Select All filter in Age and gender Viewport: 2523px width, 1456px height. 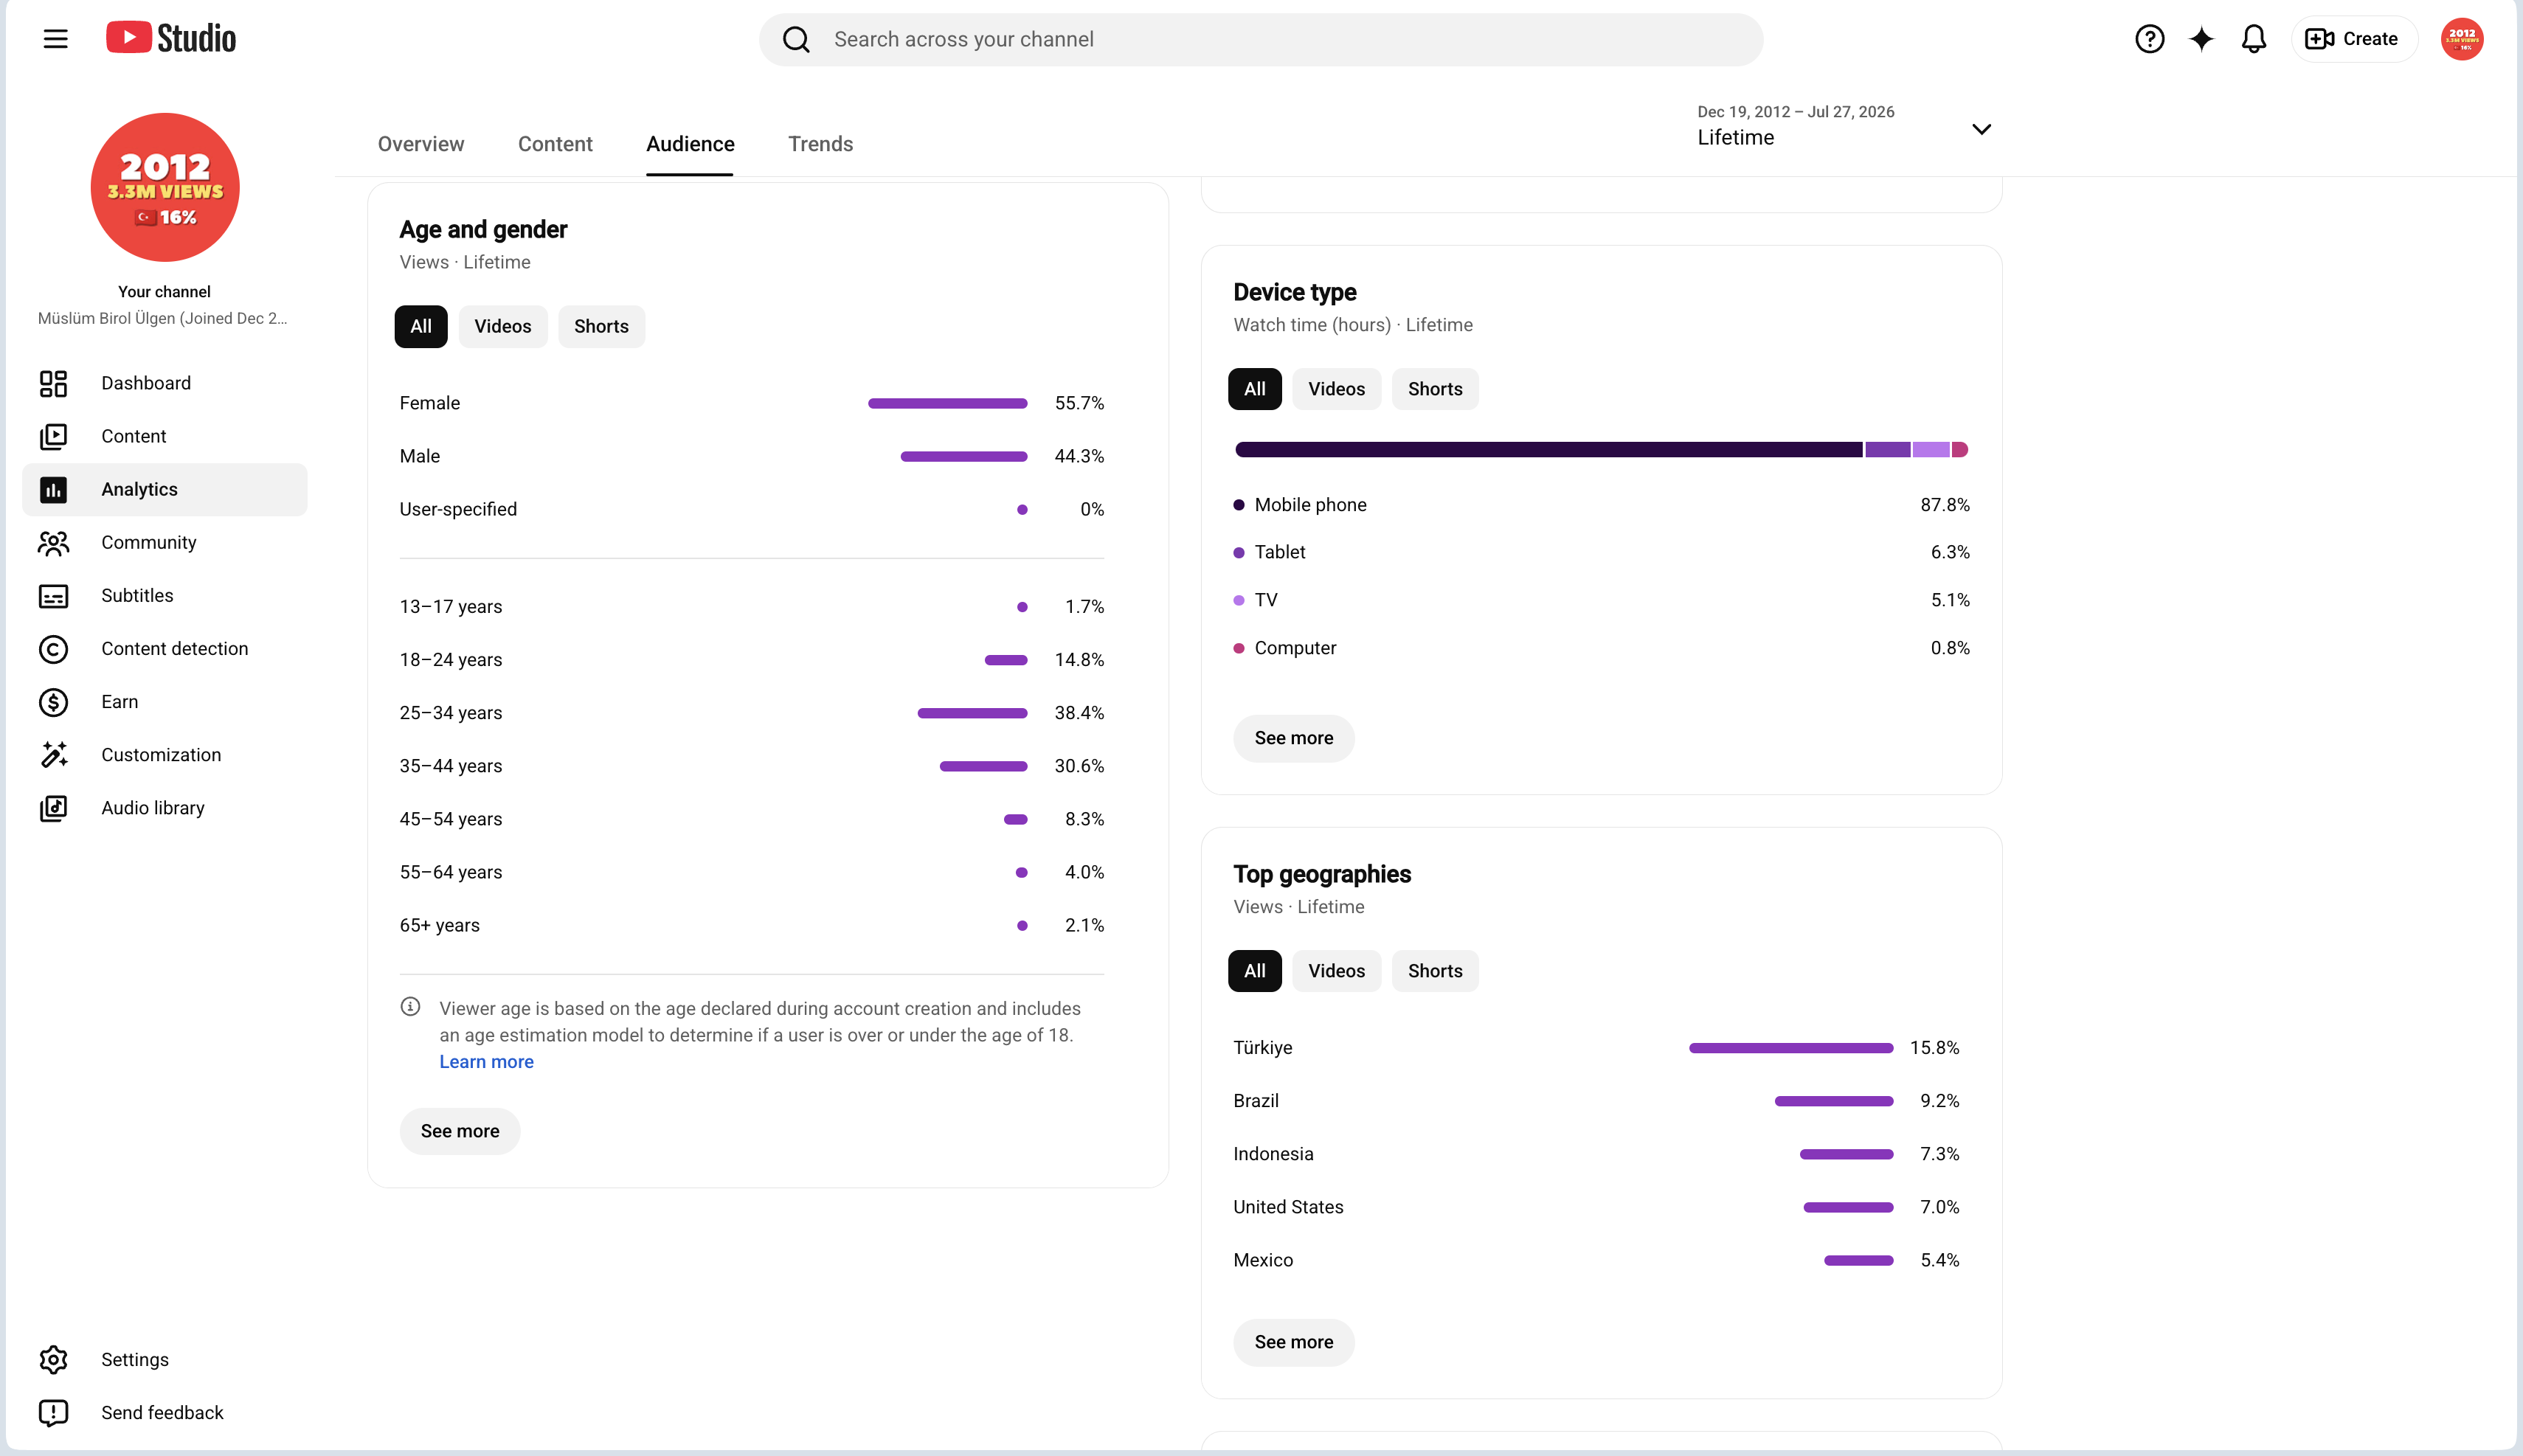pyautogui.click(x=421, y=326)
